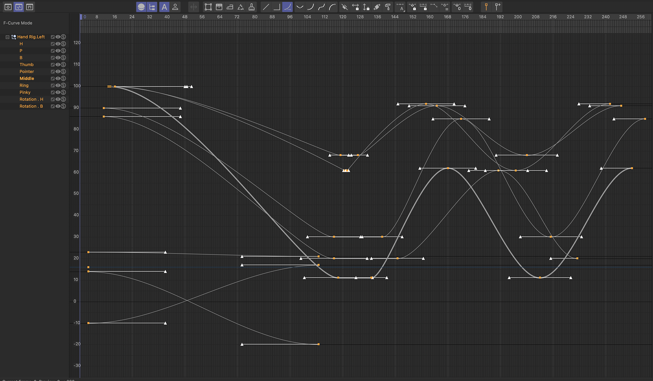Click the Break Tangents icon

(x=344, y=7)
